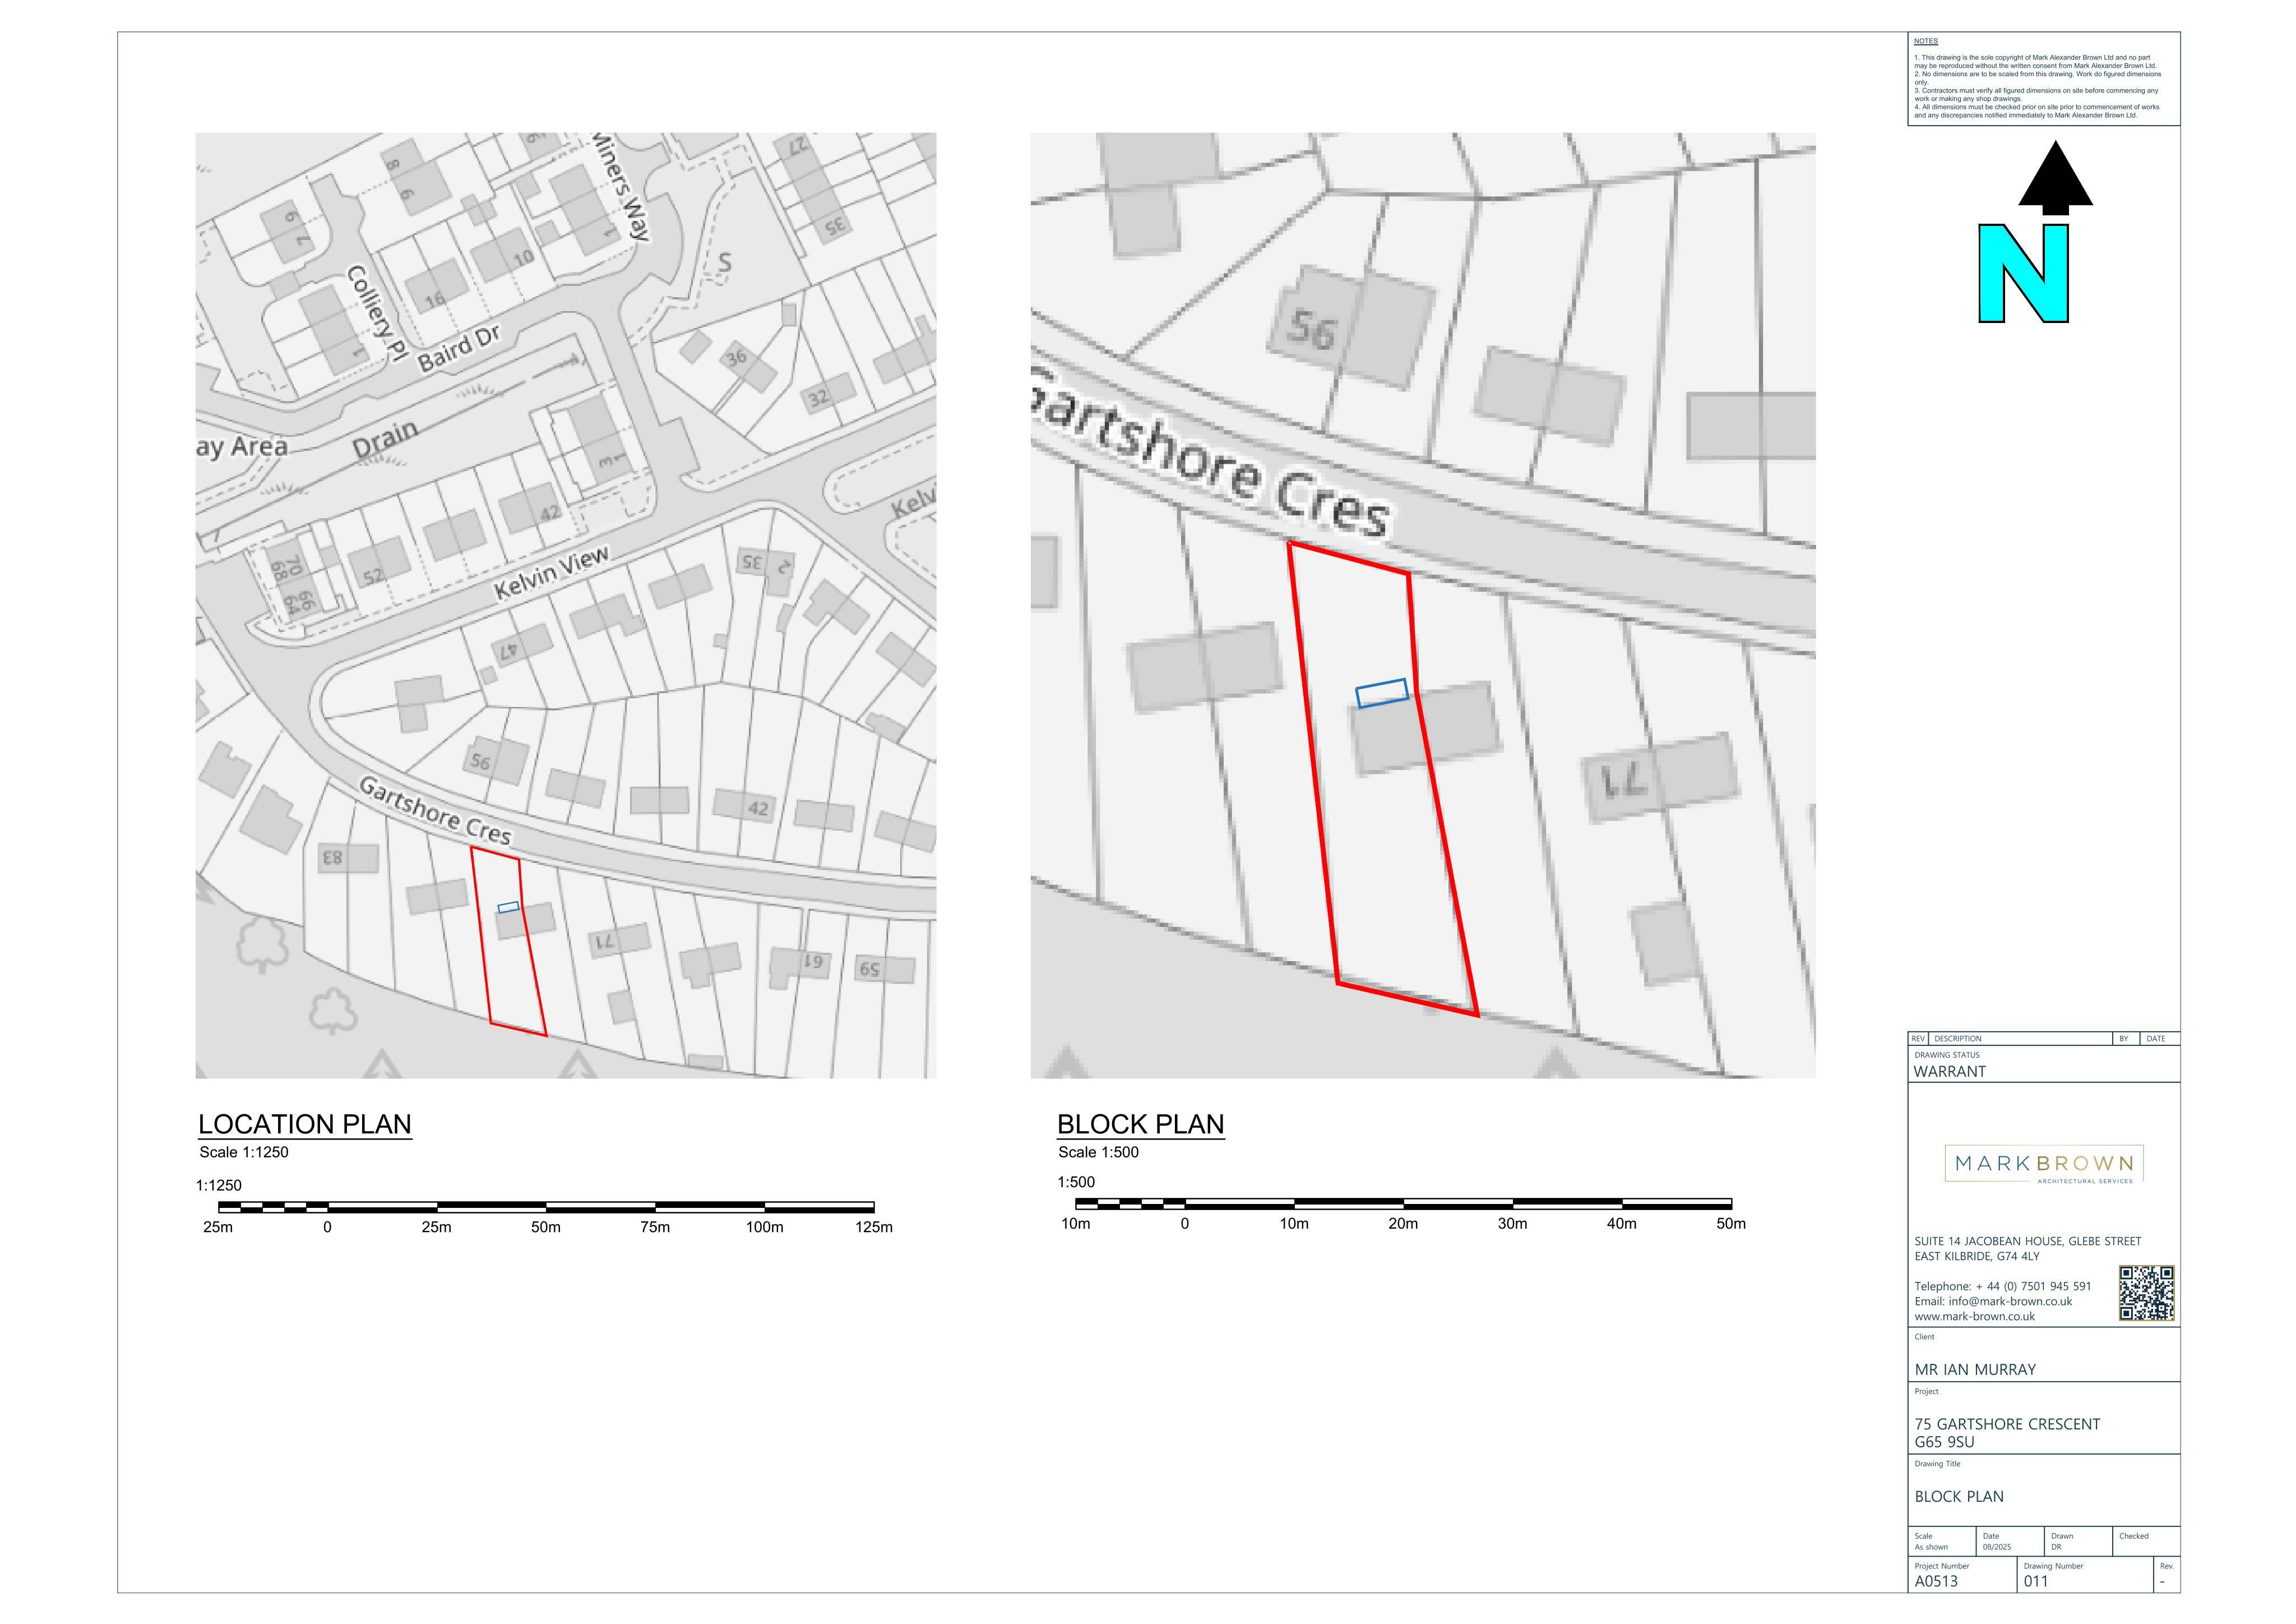Viewport: 2296px width, 1624px height.
Task: Click the Drawing Title 'BLOCK PLAN' field
Action: [1959, 1497]
